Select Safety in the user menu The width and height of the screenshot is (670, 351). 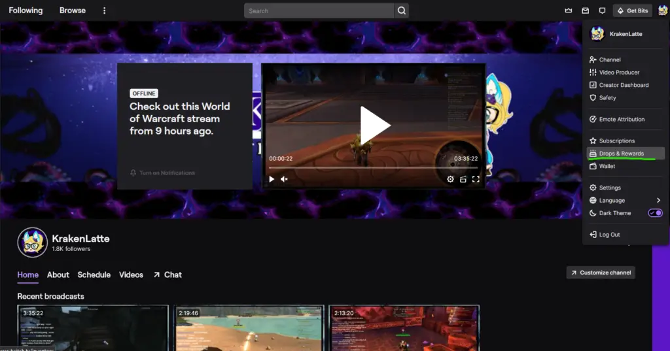pos(626,98)
